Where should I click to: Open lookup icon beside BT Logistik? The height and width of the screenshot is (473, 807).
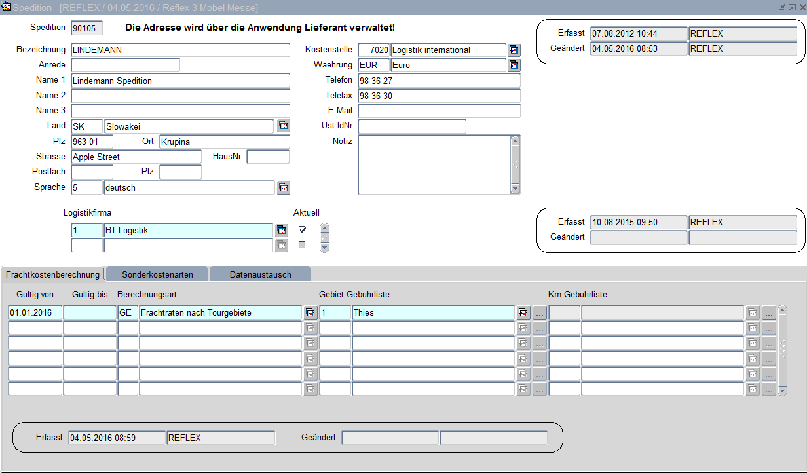click(x=281, y=230)
